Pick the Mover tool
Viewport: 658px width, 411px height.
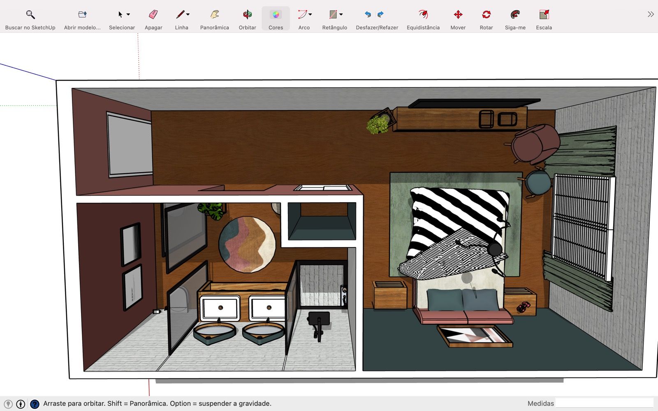tap(458, 15)
